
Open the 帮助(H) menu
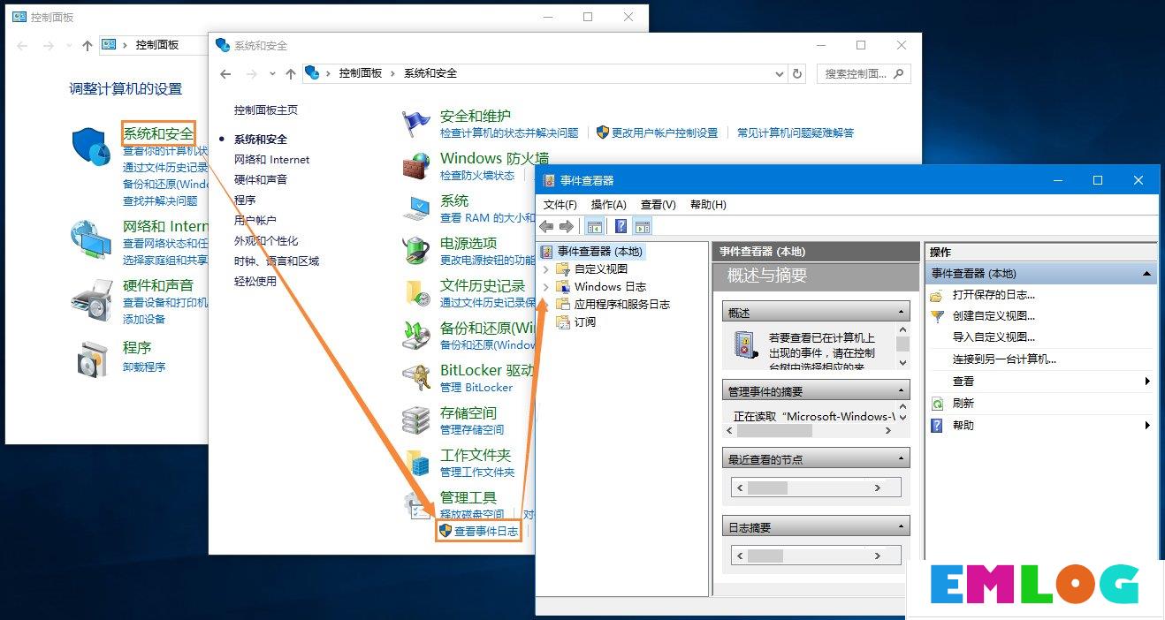click(708, 205)
